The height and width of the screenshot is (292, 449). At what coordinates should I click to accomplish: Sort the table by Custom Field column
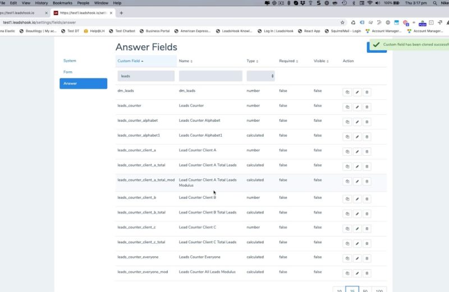click(x=130, y=61)
